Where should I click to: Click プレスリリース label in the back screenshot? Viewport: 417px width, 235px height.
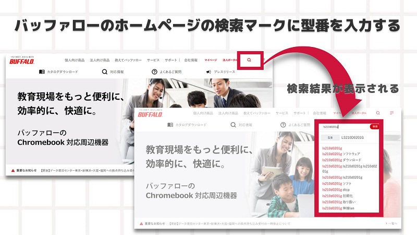tap(225, 72)
